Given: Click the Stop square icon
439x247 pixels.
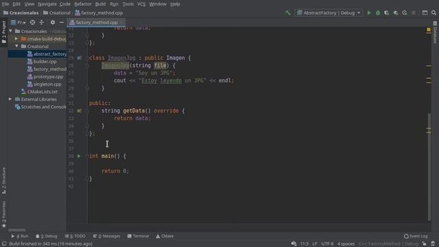Looking at the screenshot, I should 414,13.
